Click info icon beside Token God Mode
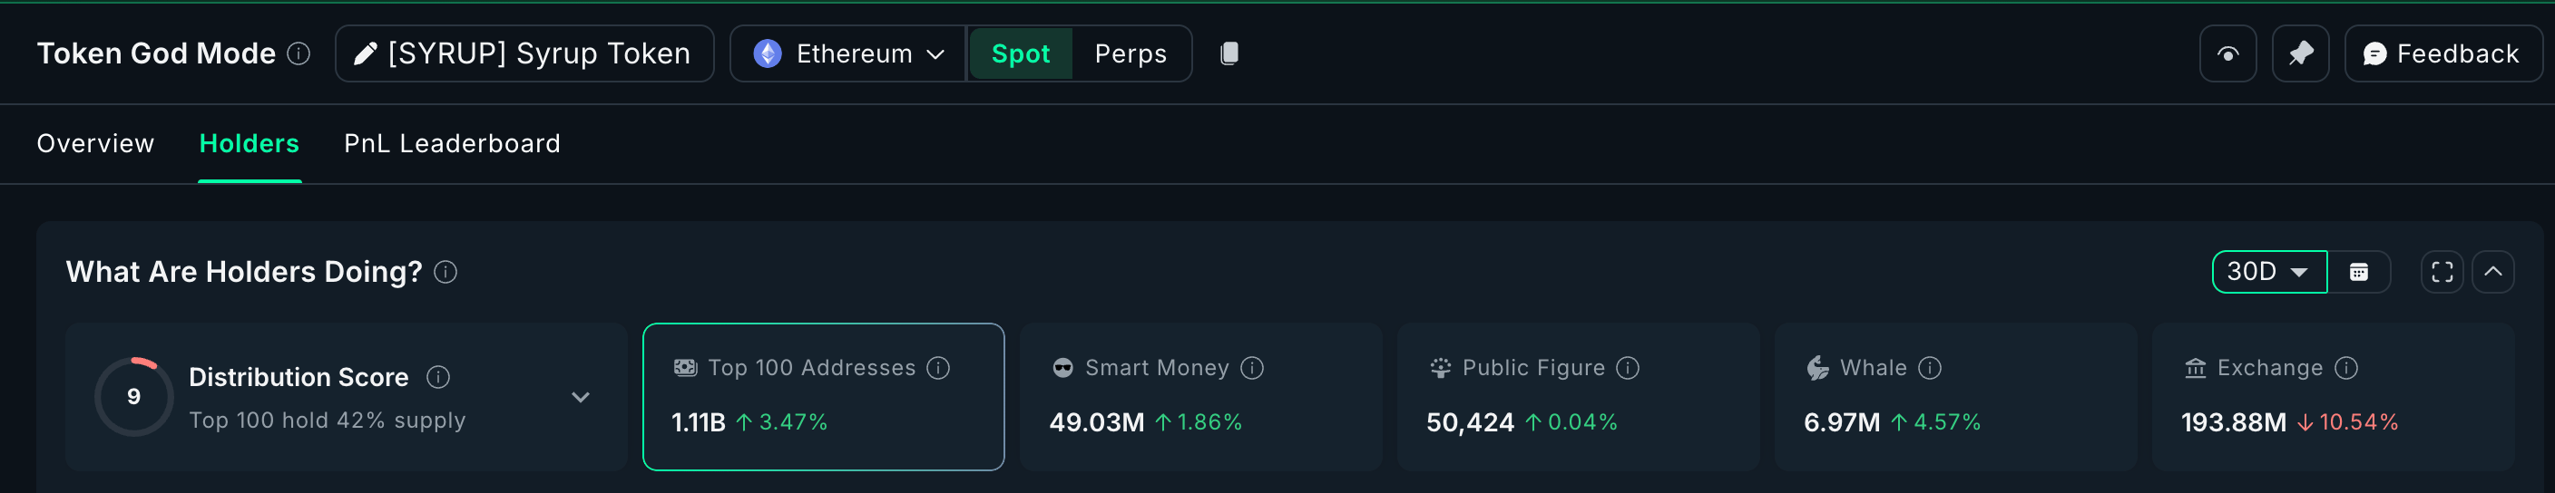Viewport: 2555px width, 493px height. coord(299,53)
